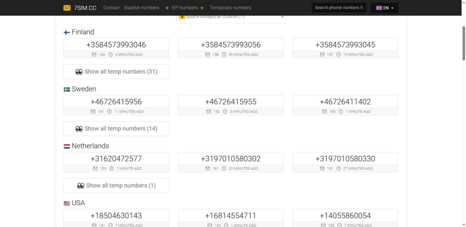Open number +16814554711
466x227 pixels.
[x=231, y=216]
